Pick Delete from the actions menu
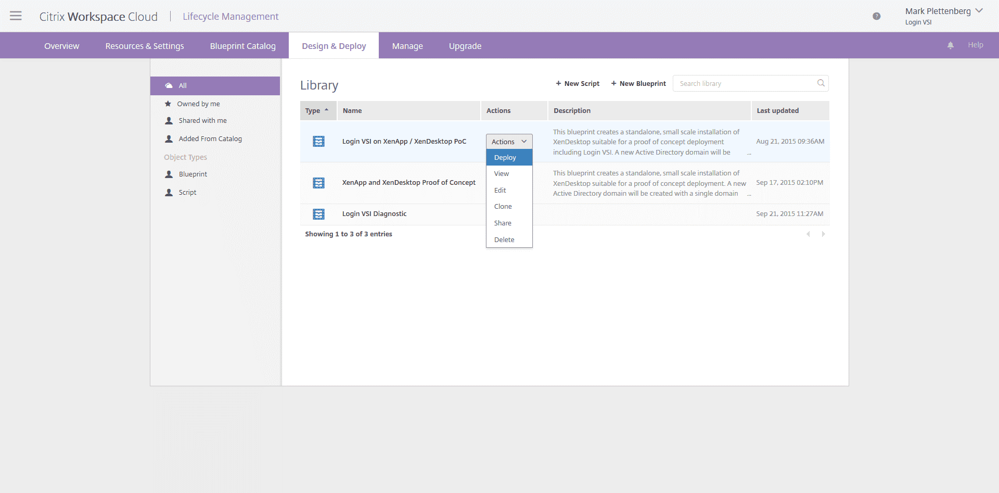999x493 pixels. [504, 240]
